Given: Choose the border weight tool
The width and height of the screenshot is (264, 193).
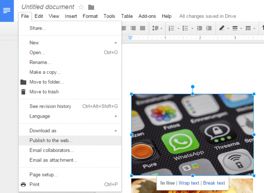Looking at the screenshot, I should point(235,28).
